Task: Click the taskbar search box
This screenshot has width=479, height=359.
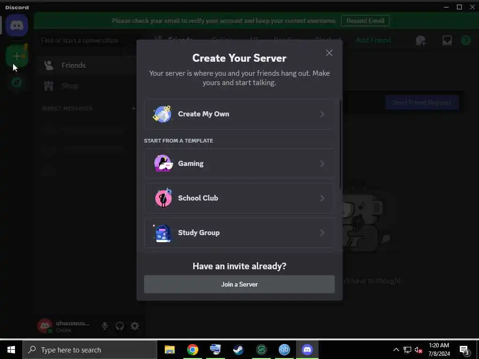Action: click(90, 350)
